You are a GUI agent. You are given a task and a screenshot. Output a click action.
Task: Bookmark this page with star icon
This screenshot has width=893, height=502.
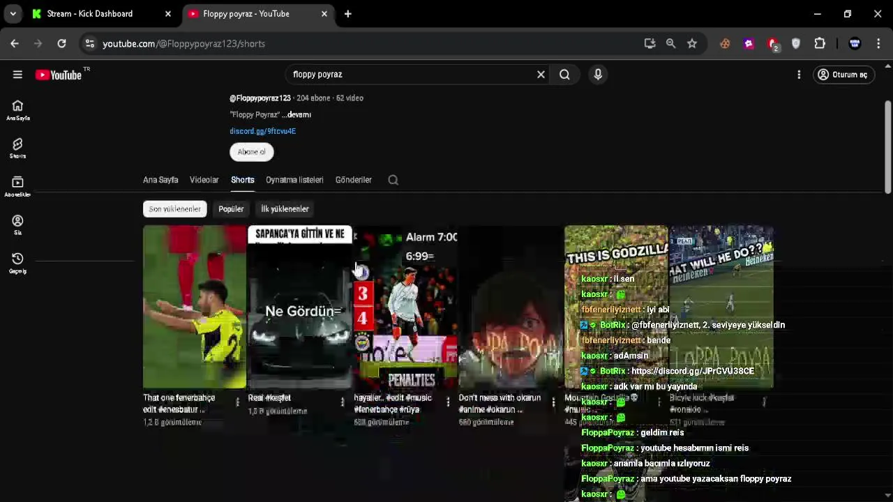692,43
